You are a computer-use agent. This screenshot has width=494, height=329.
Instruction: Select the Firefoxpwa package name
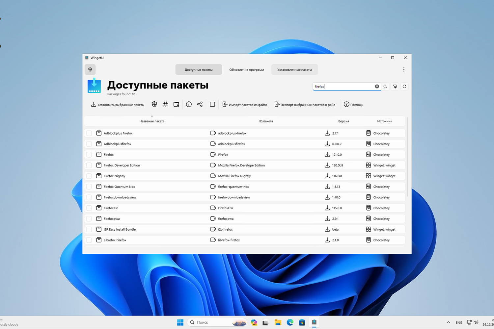click(112, 219)
